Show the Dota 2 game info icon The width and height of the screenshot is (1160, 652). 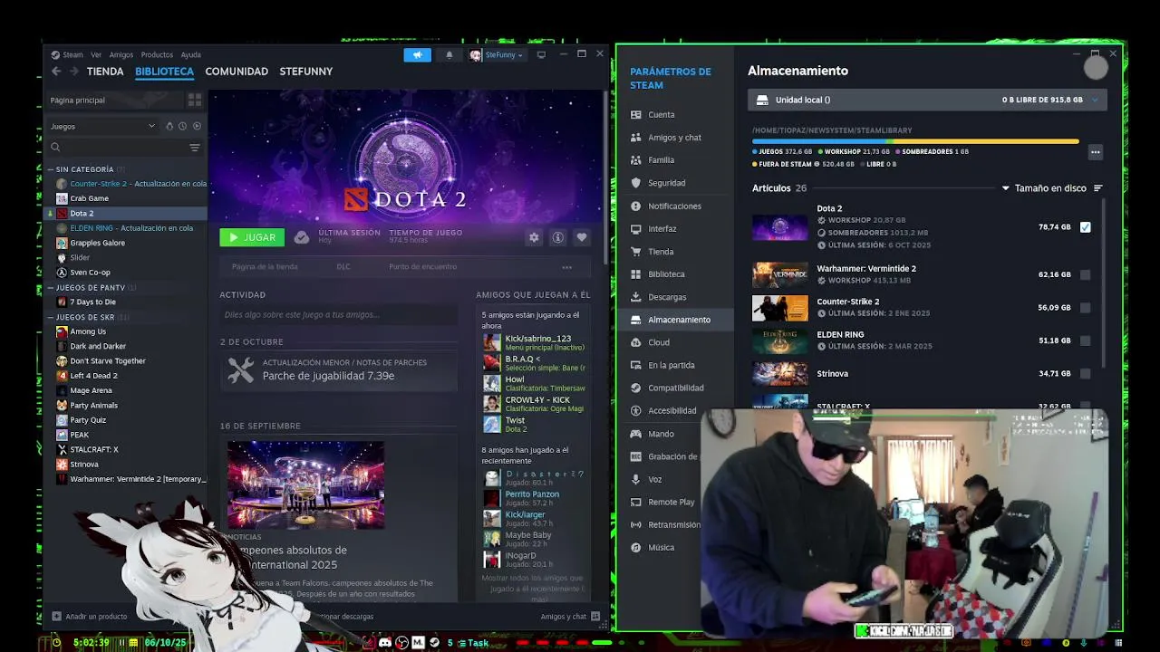coord(558,237)
